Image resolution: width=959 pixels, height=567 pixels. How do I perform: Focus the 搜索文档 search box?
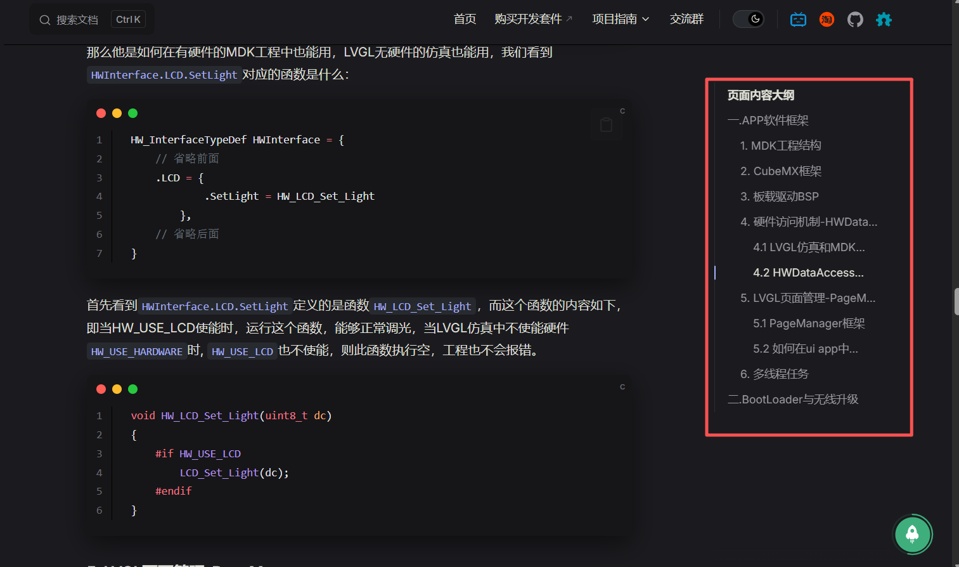tap(92, 20)
